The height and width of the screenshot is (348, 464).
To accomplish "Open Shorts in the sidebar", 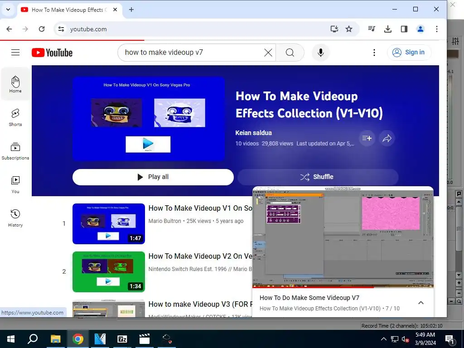I will click(15, 117).
